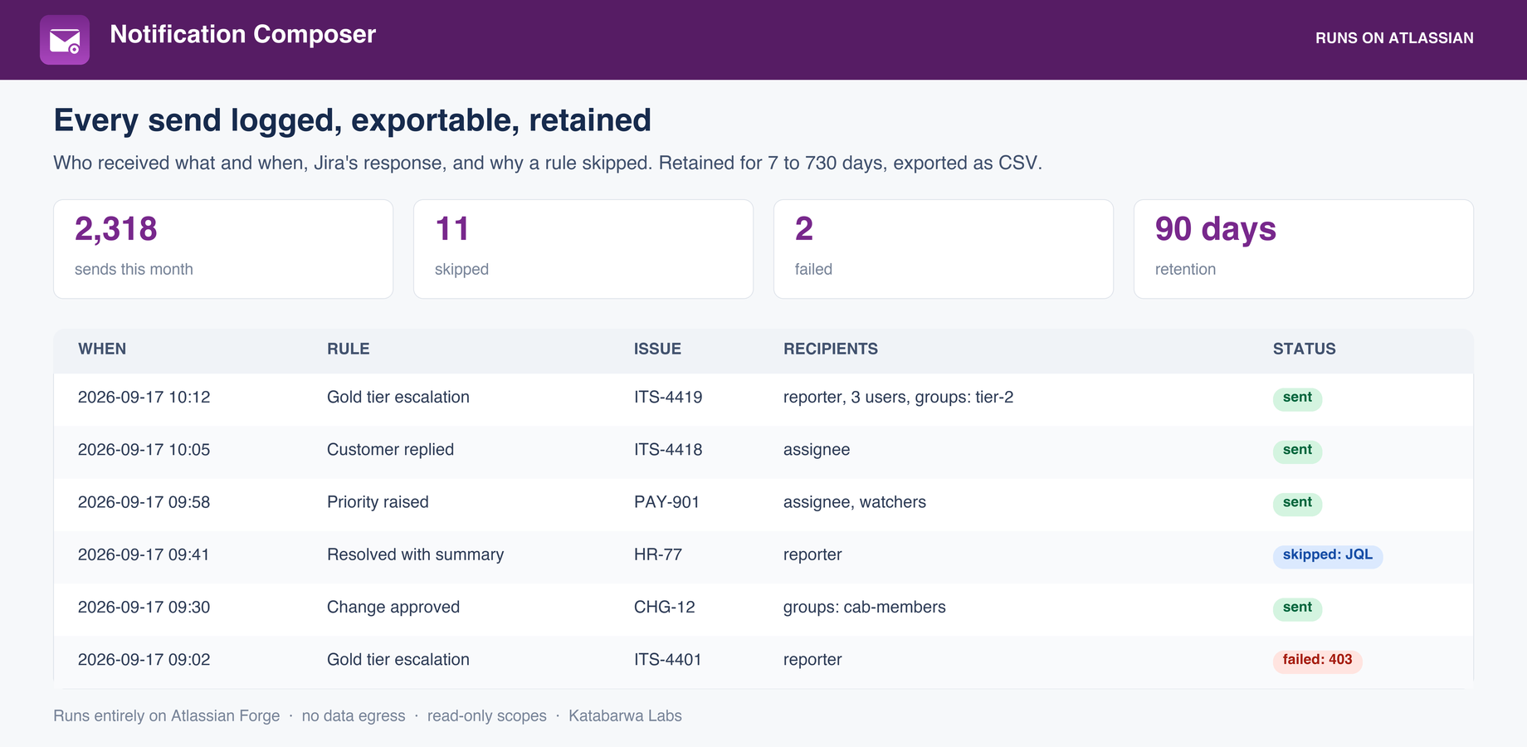Open issue ITS-4418
The image size is (1527, 747).
tap(668, 450)
